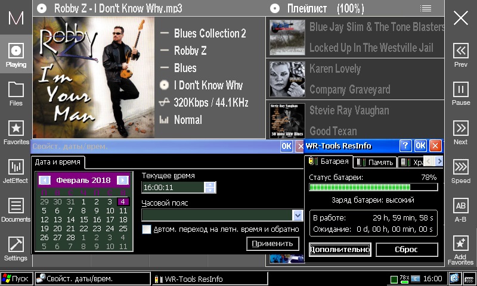Screen dimensions: 477x286
Task: Switch to the Батарея tab
Action: pos(329,161)
